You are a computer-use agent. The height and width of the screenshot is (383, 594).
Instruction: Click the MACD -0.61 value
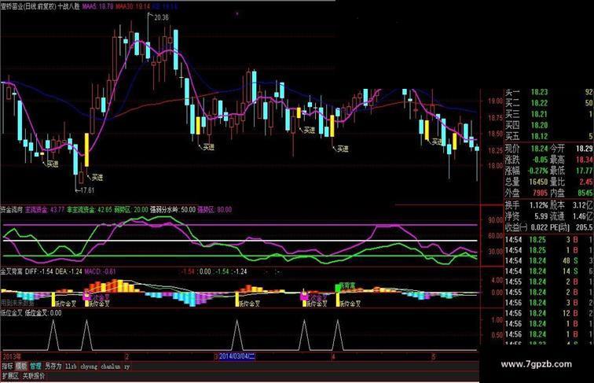tap(100, 271)
